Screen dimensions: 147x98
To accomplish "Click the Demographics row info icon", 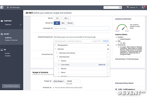I will pos(108,45).
